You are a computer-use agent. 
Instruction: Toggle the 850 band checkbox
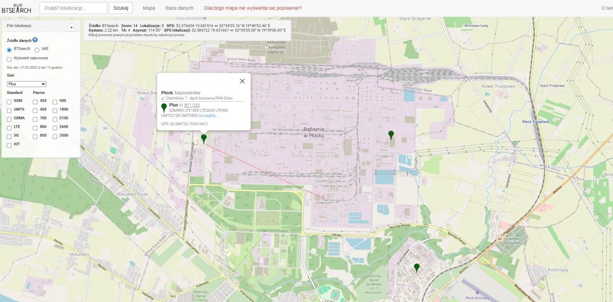pos(35,136)
